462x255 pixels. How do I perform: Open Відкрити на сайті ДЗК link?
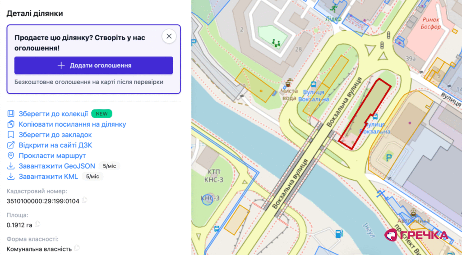(55, 145)
